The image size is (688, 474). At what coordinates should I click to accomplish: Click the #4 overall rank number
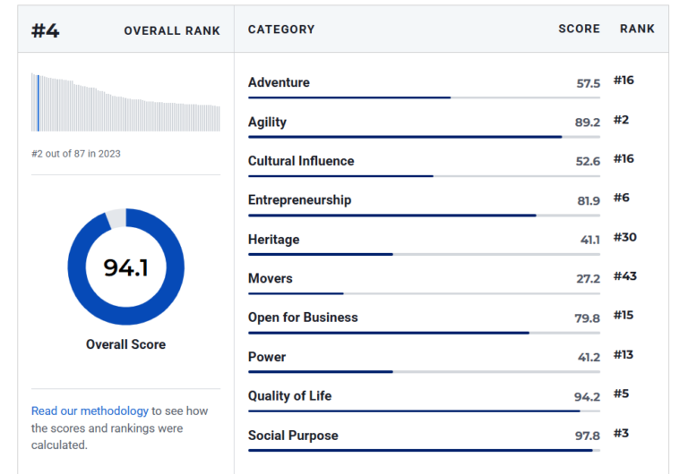45,30
